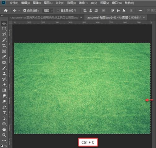Image resolution: width=156 pixels, height=148 pixels.
Task: Pick the Eyedropper tool
Action: tap(4, 57)
